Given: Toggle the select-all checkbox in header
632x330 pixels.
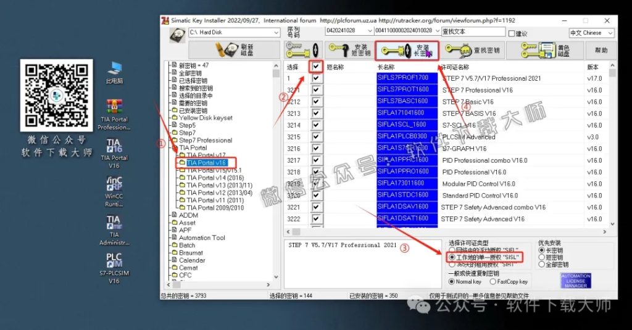Looking at the screenshot, I should pos(316,67).
